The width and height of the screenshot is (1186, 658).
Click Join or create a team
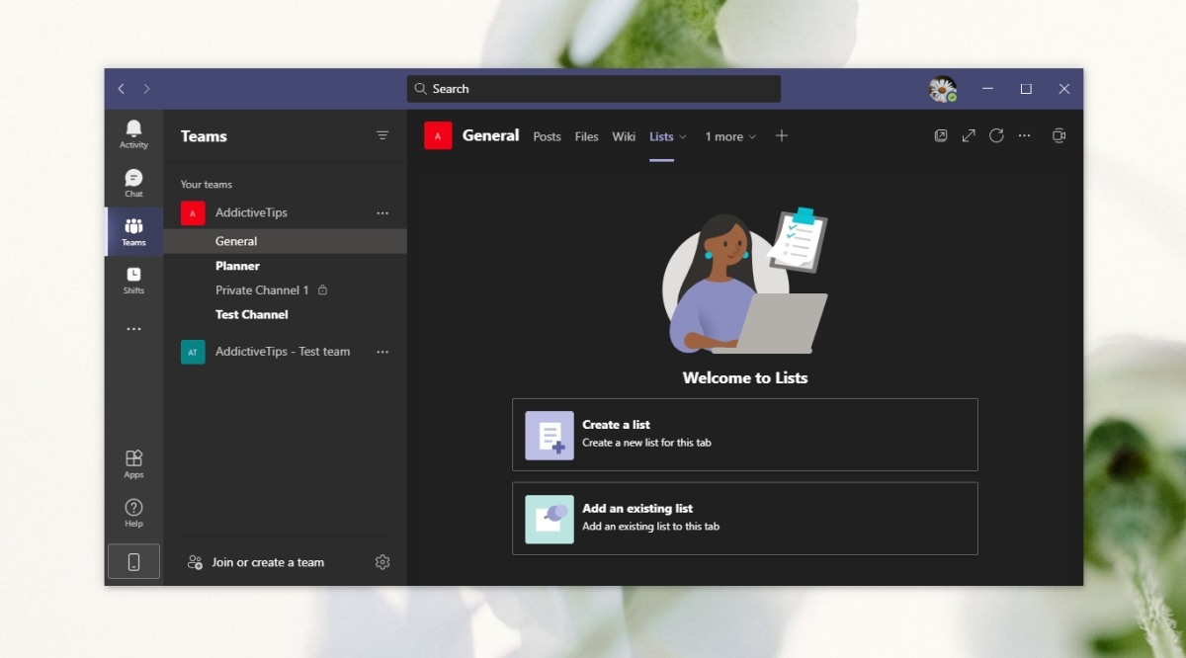pos(256,562)
